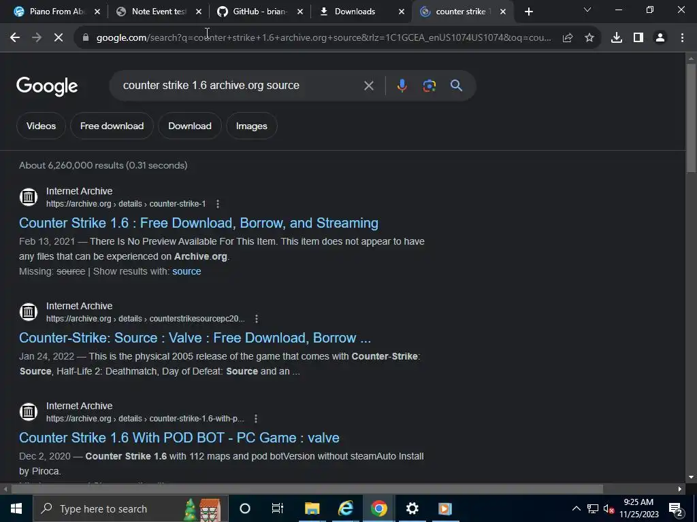Click the muted volume tray icon
The width and height of the screenshot is (697, 522).
(609, 508)
